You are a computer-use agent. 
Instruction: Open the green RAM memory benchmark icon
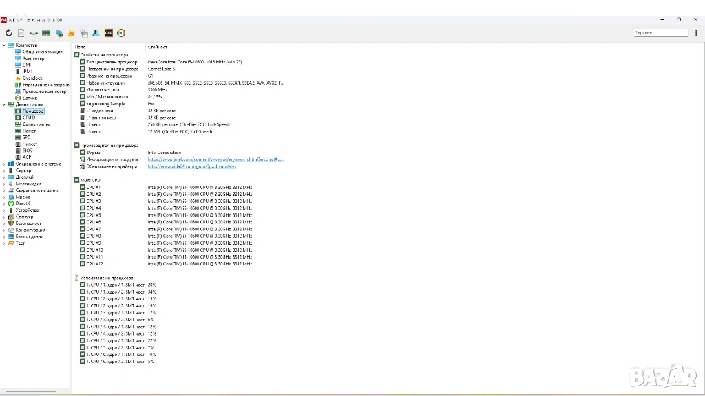tap(46, 33)
